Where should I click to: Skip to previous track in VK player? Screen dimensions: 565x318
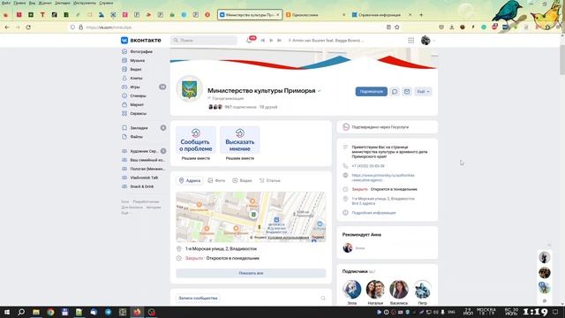click(263, 41)
